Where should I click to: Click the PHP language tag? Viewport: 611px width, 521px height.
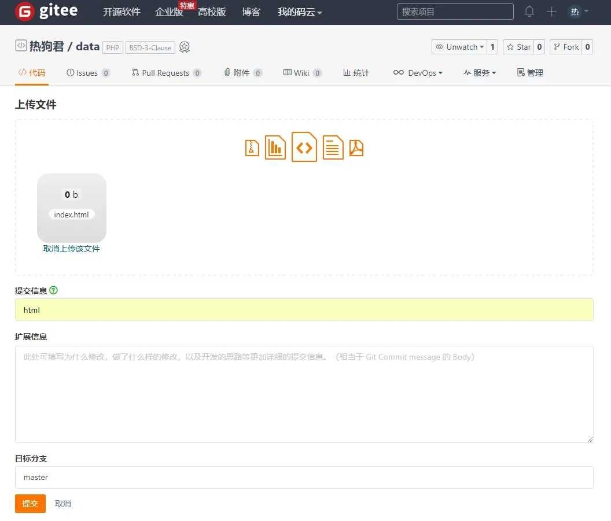pyautogui.click(x=113, y=47)
